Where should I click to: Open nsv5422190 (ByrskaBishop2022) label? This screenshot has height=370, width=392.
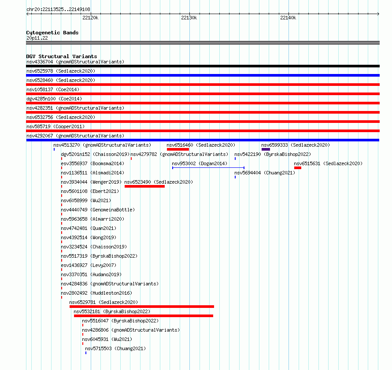[273, 154]
